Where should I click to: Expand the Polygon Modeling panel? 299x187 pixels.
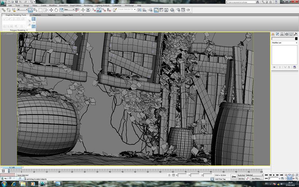tap(19, 30)
